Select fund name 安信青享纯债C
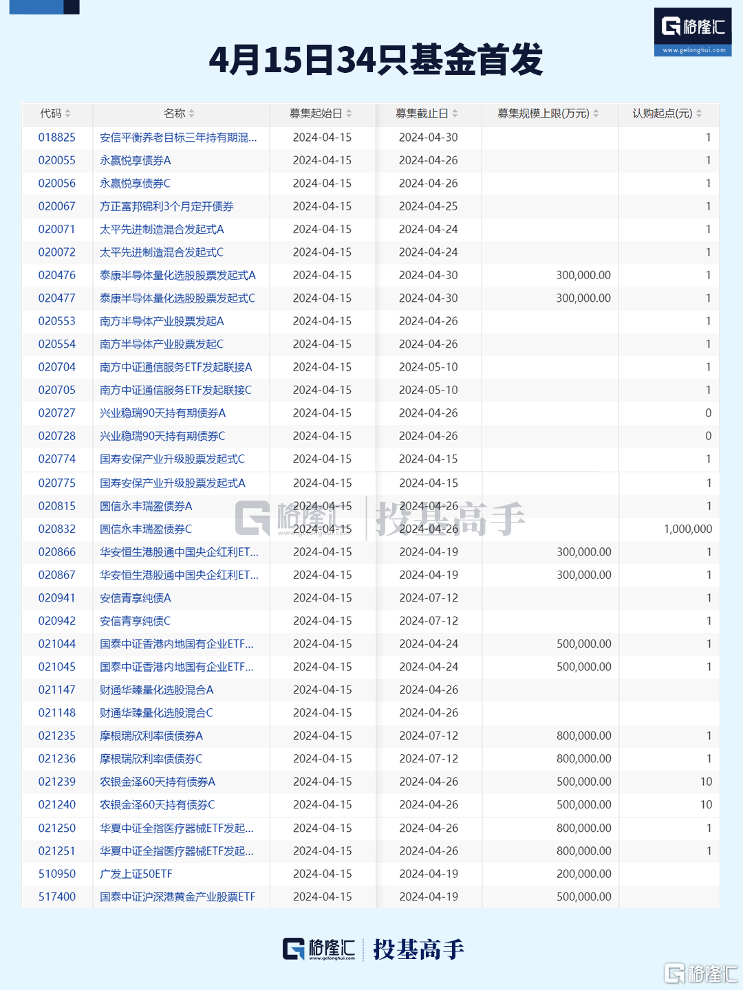 136,621
